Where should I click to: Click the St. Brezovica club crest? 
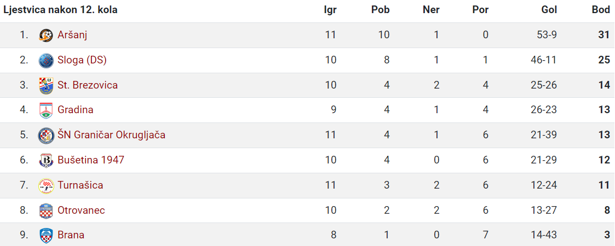[47, 85]
